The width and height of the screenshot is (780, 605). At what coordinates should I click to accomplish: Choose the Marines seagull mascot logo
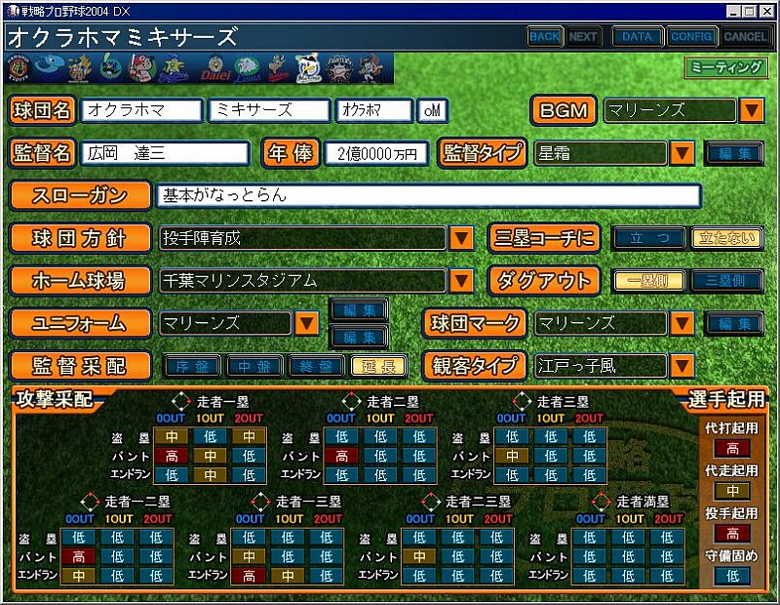308,68
